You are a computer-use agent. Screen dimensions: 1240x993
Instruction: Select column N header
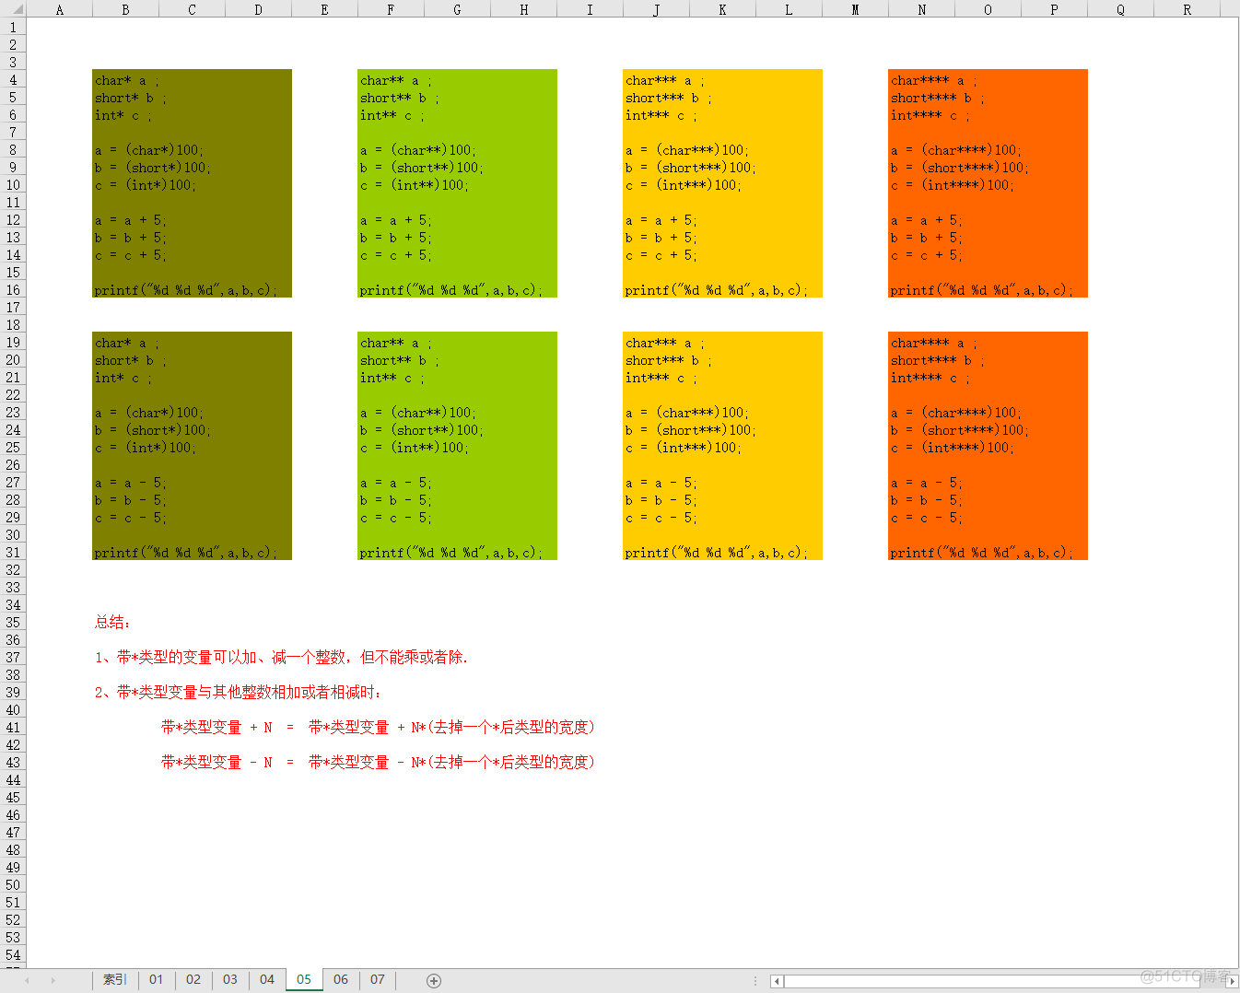921,9
